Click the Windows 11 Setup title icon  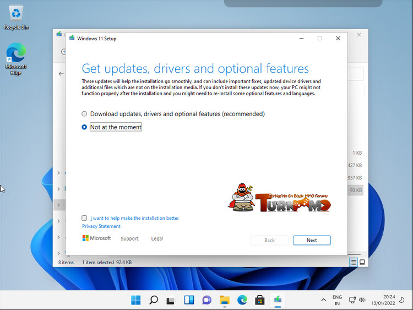tap(72, 38)
